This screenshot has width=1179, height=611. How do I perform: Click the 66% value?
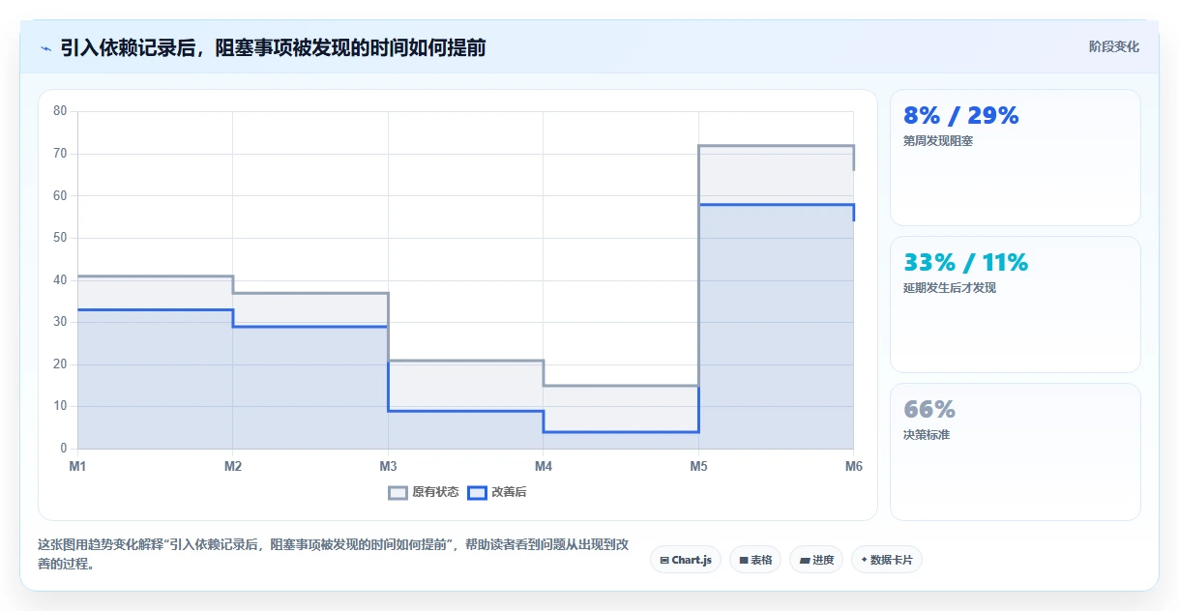[x=929, y=409]
